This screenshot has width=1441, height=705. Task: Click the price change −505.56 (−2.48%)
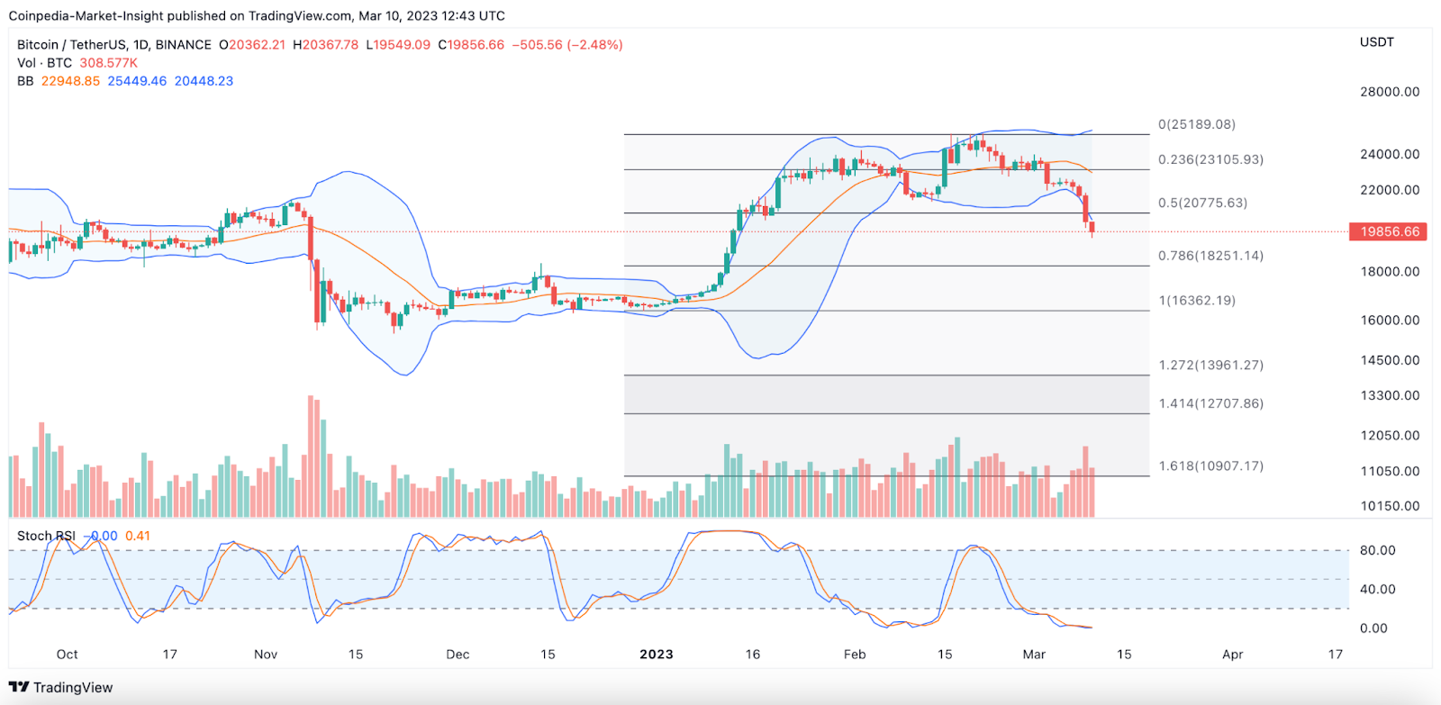pos(567,44)
